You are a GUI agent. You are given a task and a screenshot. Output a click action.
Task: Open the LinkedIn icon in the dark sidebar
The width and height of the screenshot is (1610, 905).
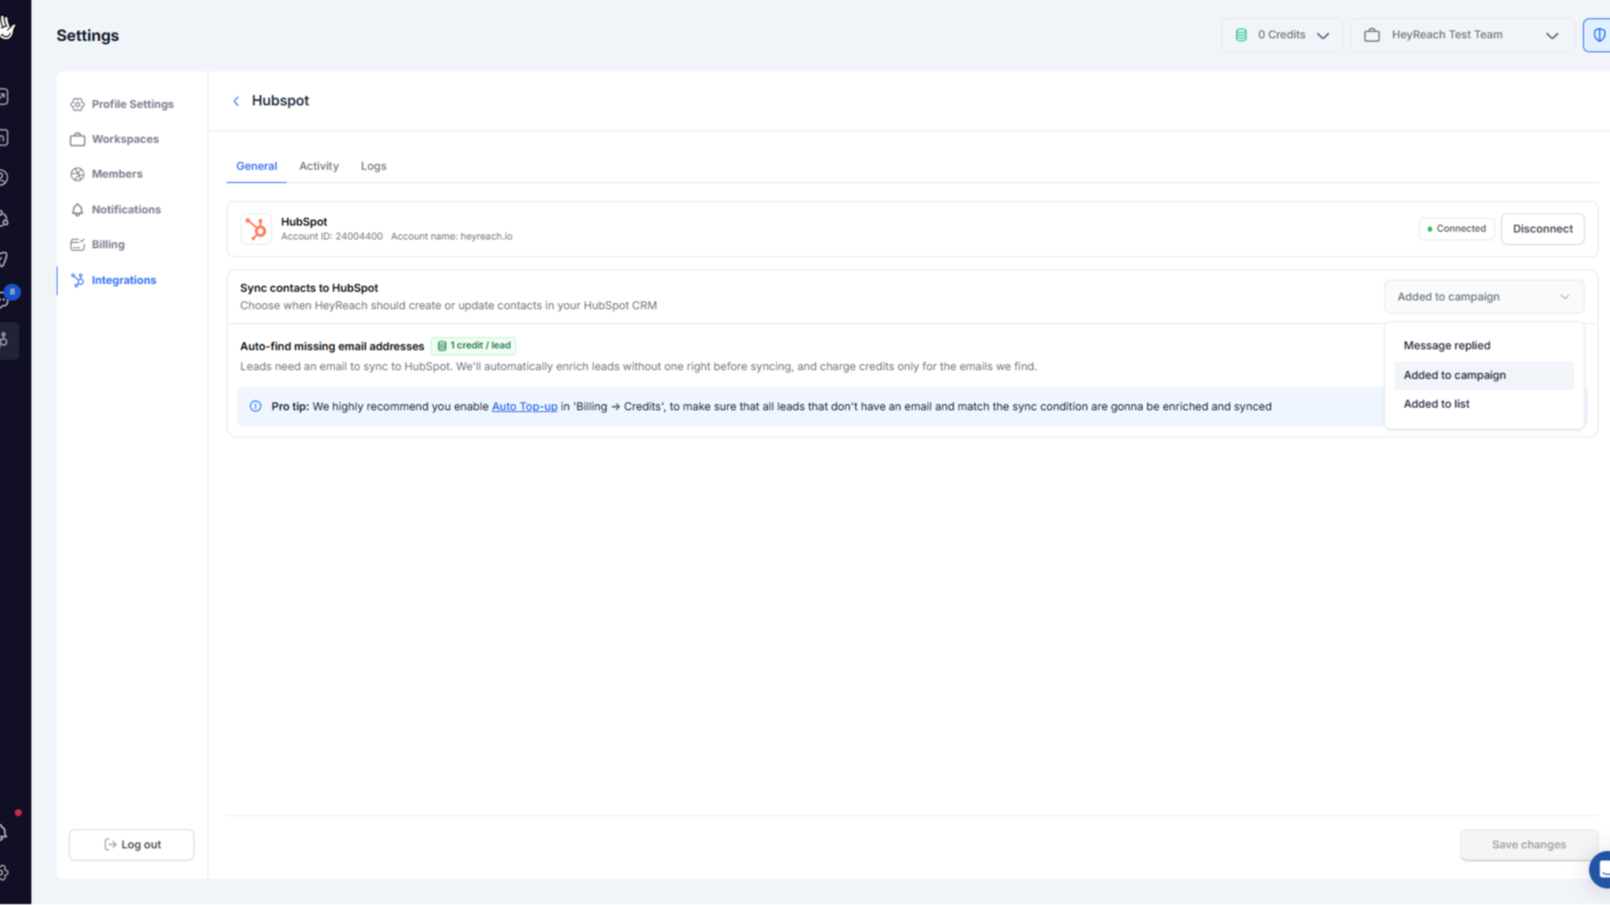pyautogui.click(x=4, y=138)
